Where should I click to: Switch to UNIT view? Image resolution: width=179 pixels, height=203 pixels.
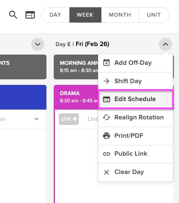pyautogui.click(x=154, y=15)
